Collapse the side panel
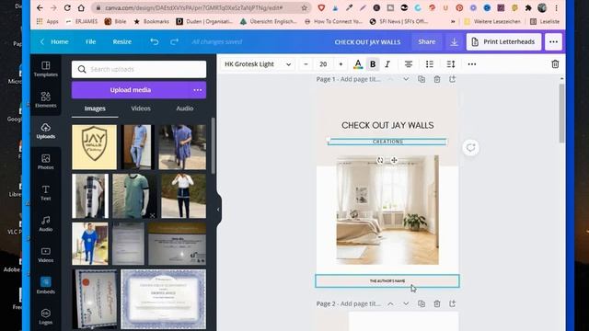The height and width of the screenshot is (331, 589). point(218,210)
